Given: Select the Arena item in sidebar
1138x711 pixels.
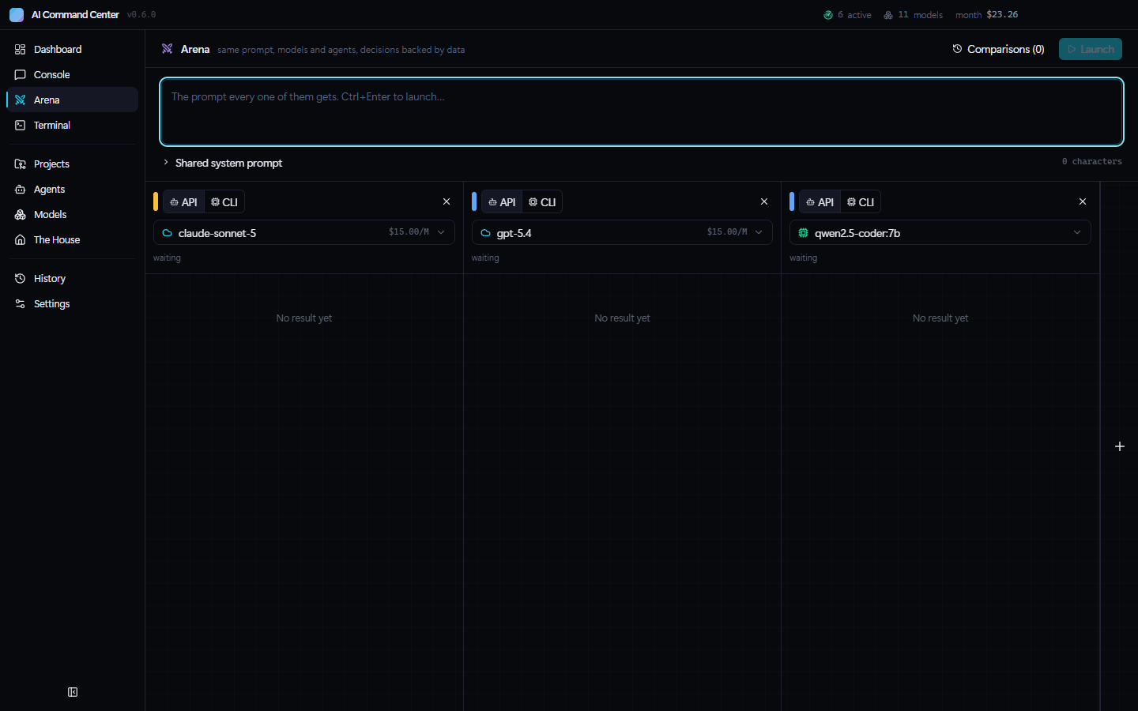Looking at the screenshot, I should [73, 100].
